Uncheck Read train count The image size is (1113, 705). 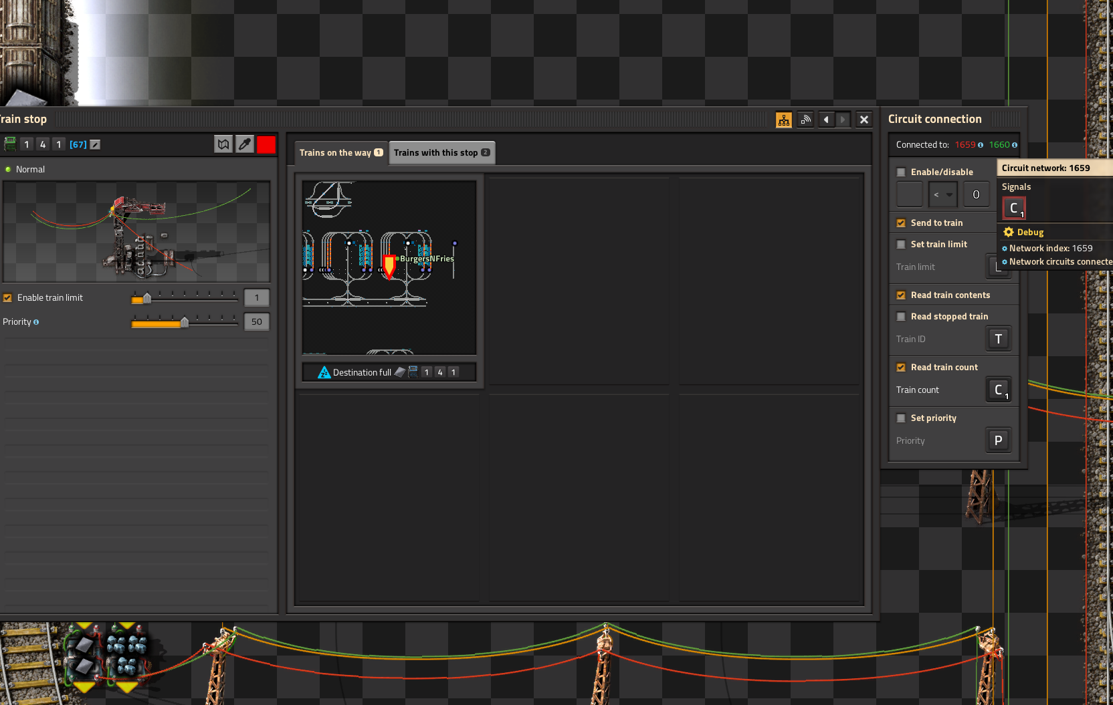[x=901, y=368]
